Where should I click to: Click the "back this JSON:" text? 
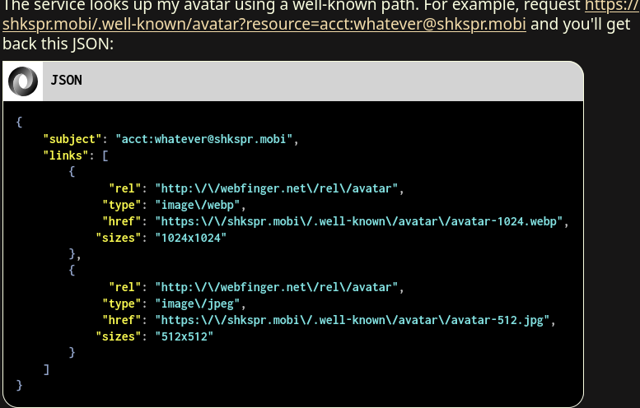pos(58,43)
